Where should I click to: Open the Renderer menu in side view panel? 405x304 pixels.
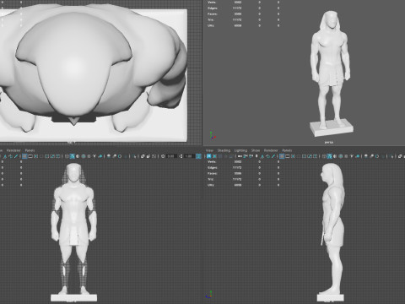[x=271, y=150]
